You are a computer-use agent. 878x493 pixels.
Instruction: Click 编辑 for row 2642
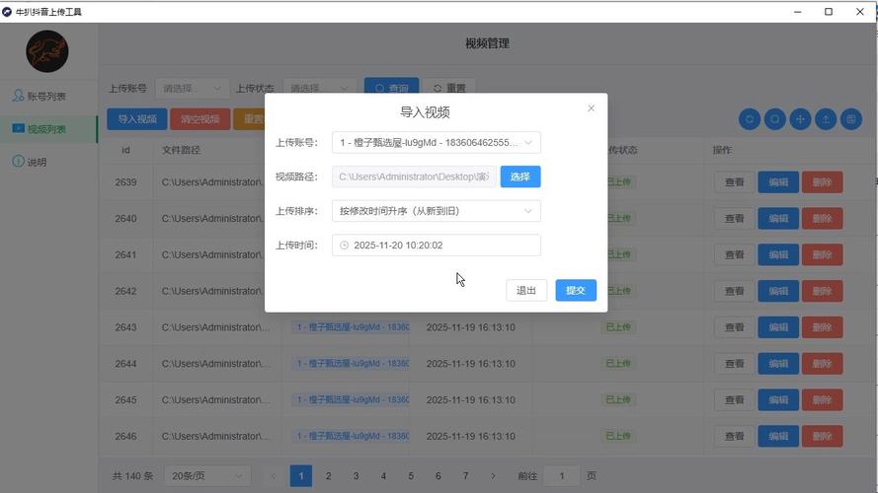778,291
